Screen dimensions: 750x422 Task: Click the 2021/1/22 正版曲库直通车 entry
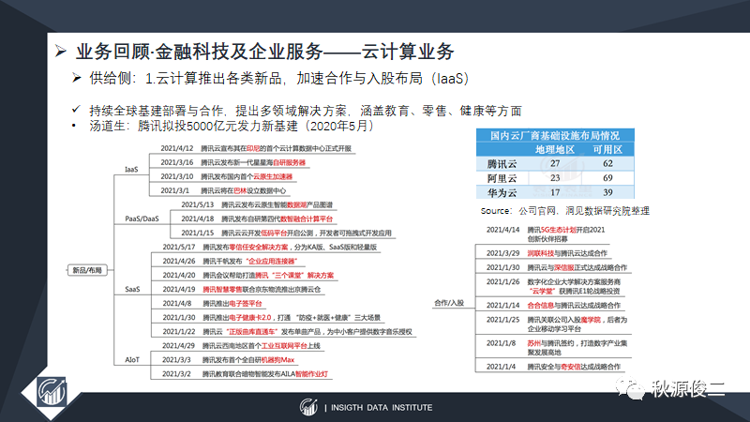(287, 332)
